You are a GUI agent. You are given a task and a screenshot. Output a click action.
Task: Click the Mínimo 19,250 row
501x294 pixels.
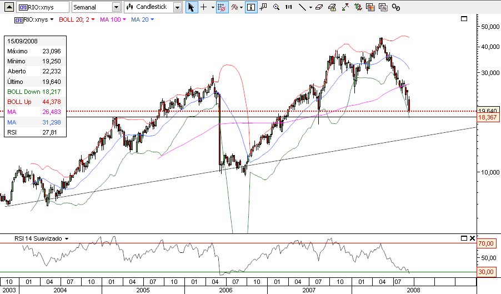(35, 61)
